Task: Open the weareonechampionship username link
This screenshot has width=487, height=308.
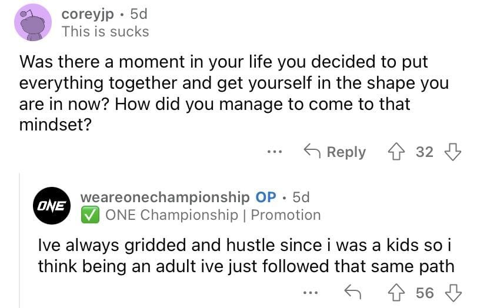Action: tap(164, 196)
